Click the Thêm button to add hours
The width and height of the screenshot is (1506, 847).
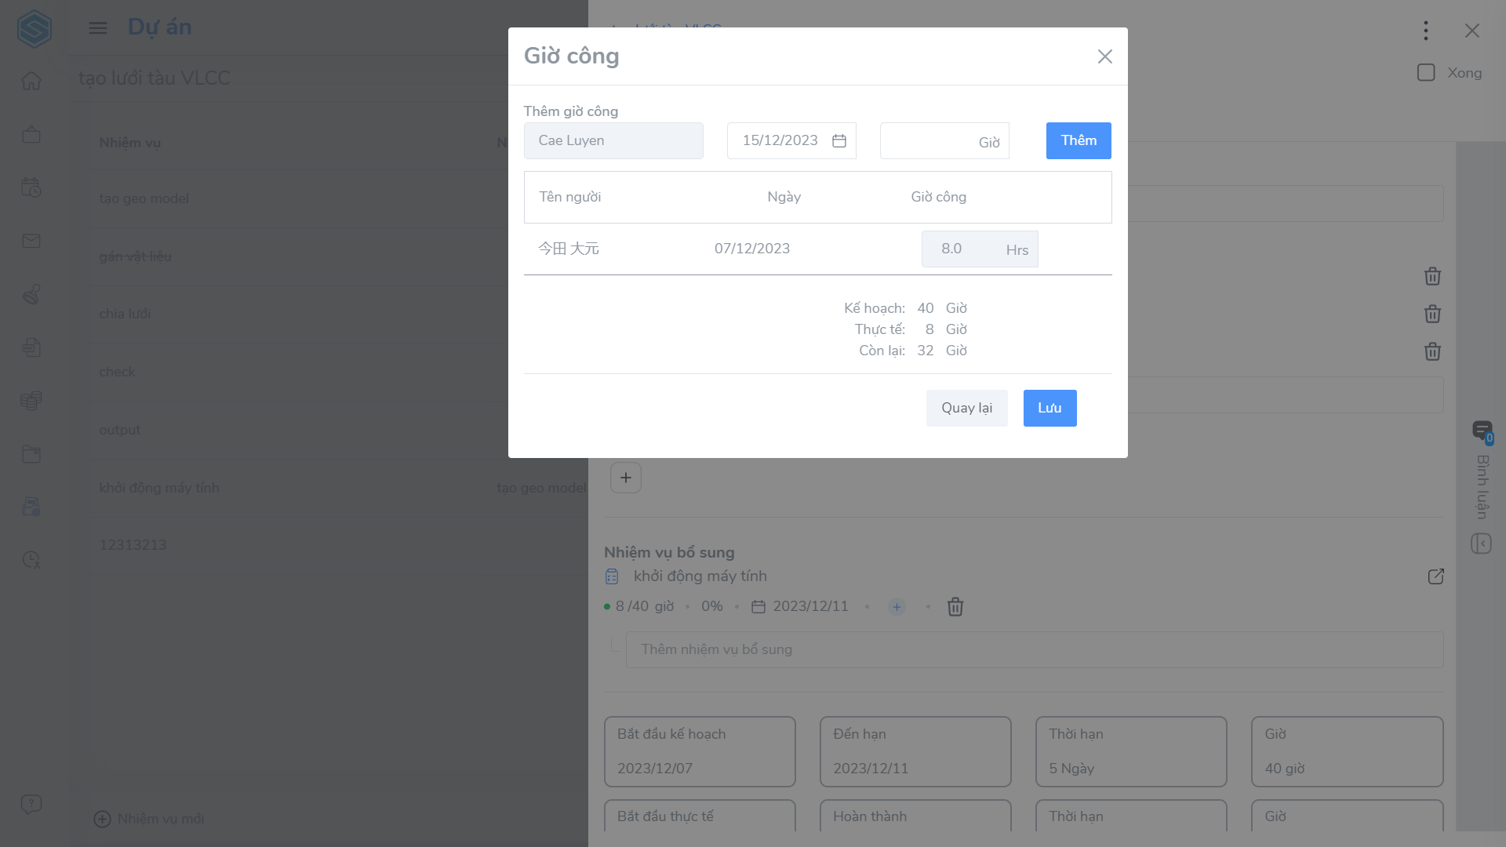pos(1079,140)
